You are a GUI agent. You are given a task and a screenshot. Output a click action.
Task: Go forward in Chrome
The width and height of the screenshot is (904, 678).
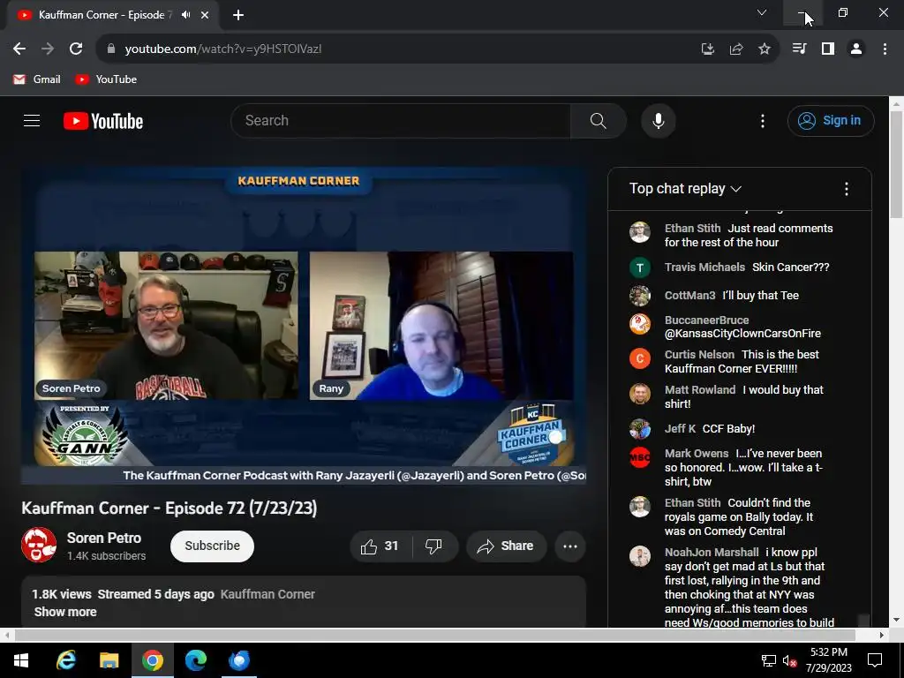(x=48, y=49)
